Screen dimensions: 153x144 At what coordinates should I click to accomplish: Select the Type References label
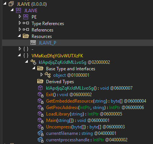48,24
